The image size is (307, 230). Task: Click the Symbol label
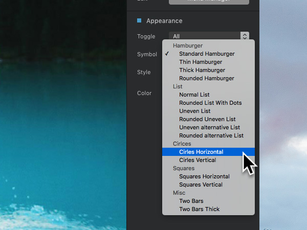tap(147, 54)
